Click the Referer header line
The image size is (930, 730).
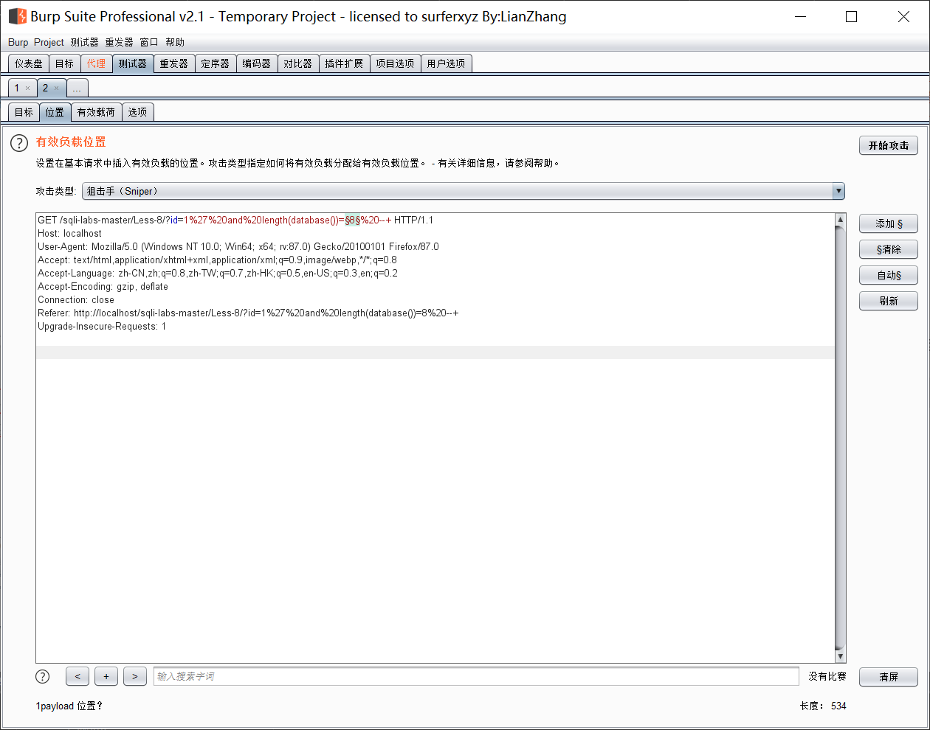click(248, 313)
